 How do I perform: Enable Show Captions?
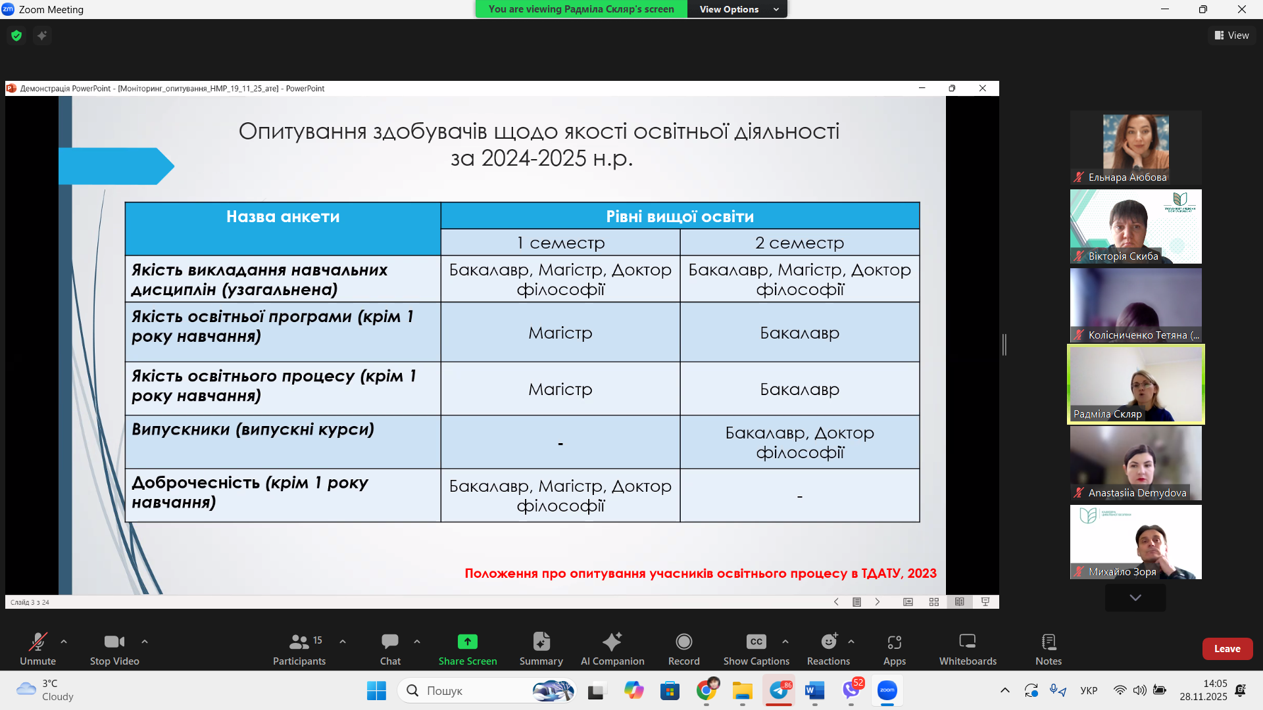[755, 648]
